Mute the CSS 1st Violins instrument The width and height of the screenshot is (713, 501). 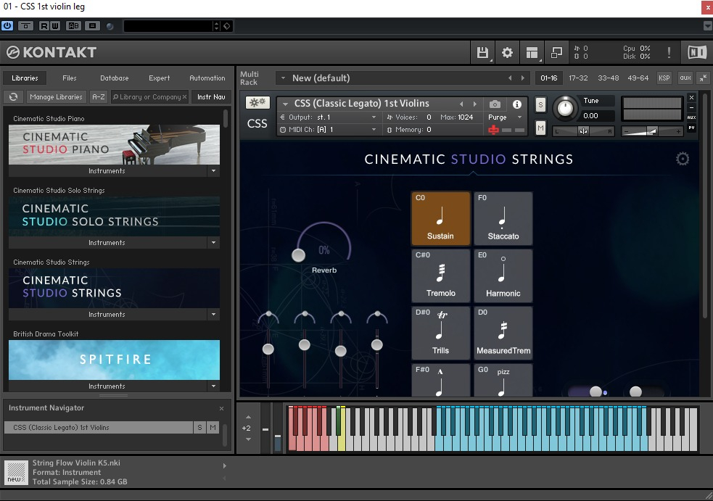pos(540,128)
